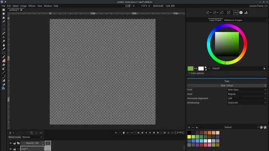
Task: Open the Edit menu
Action: (x=9, y=6)
